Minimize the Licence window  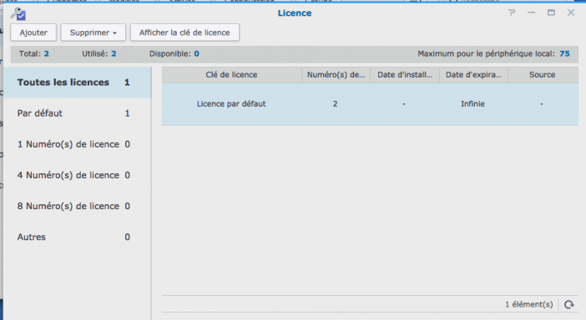click(531, 12)
